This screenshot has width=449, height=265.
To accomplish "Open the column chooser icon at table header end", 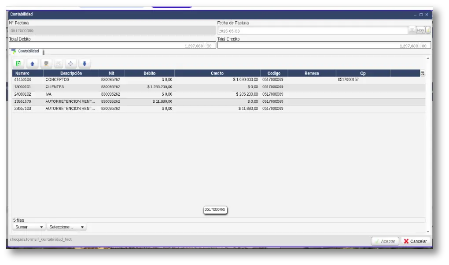I will coord(423,74).
